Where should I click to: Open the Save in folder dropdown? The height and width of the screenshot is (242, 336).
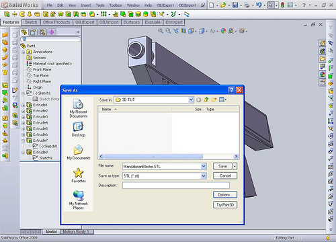191,99
